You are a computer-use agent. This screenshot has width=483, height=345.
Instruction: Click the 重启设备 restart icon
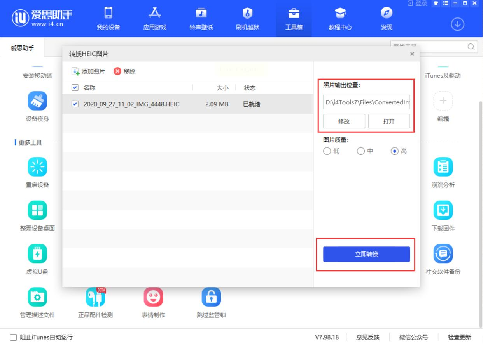coord(37,167)
